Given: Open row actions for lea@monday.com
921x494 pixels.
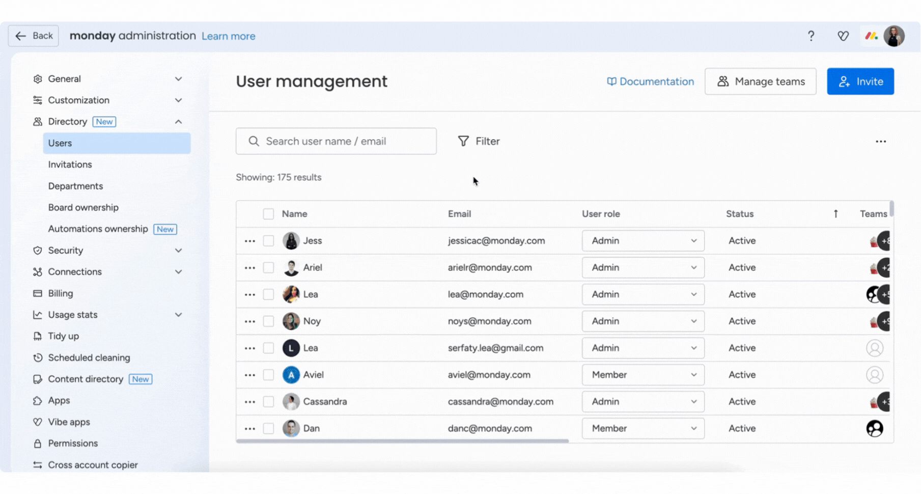Looking at the screenshot, I should tap(249, 294).
